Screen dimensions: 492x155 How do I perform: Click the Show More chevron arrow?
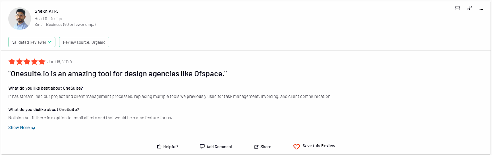[x=34, y=128]
